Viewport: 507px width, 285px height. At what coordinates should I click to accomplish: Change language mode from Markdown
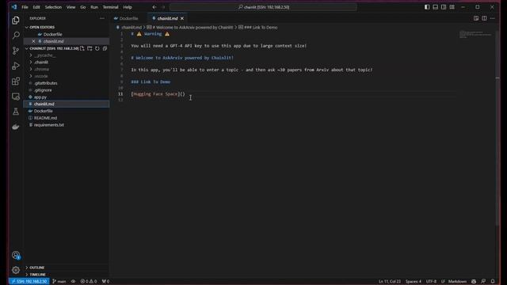[457, 282]
